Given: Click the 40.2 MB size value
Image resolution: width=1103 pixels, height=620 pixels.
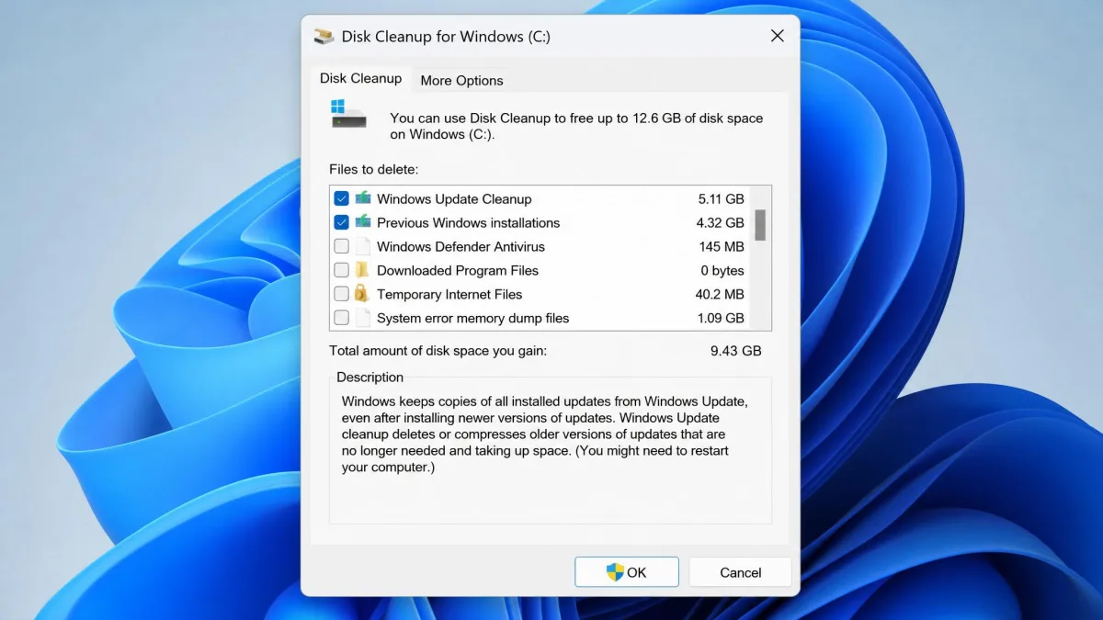Looking at the screenshot, I should [x=720, y=294].
